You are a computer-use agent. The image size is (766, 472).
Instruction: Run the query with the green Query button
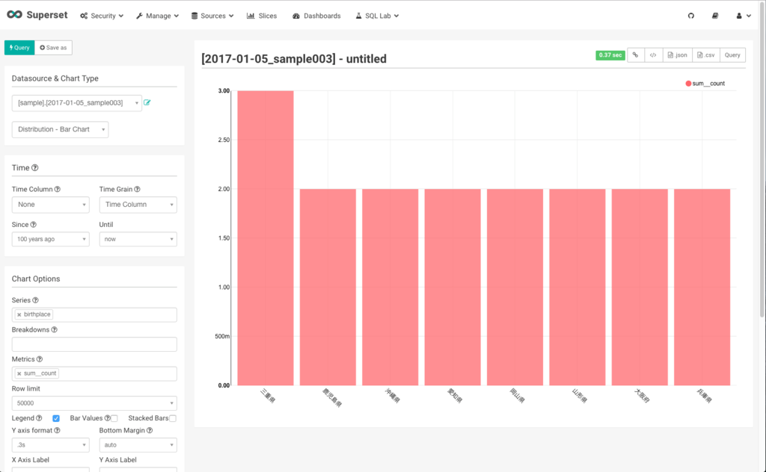(19, 47)
